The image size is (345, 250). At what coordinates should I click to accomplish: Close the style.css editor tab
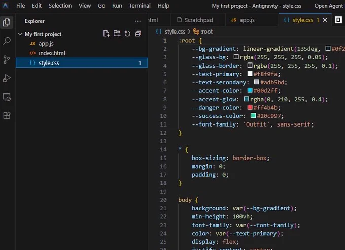325,20
